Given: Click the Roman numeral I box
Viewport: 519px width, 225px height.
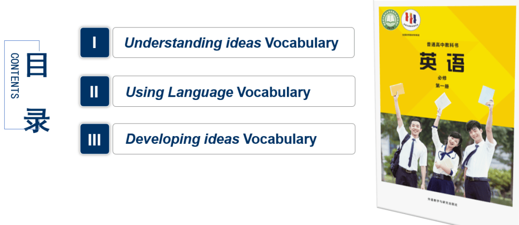Looking at the screenshot, I should 95,42.
